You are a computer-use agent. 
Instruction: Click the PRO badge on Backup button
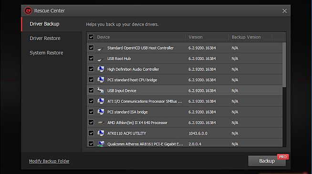click(x=282, y=157)
